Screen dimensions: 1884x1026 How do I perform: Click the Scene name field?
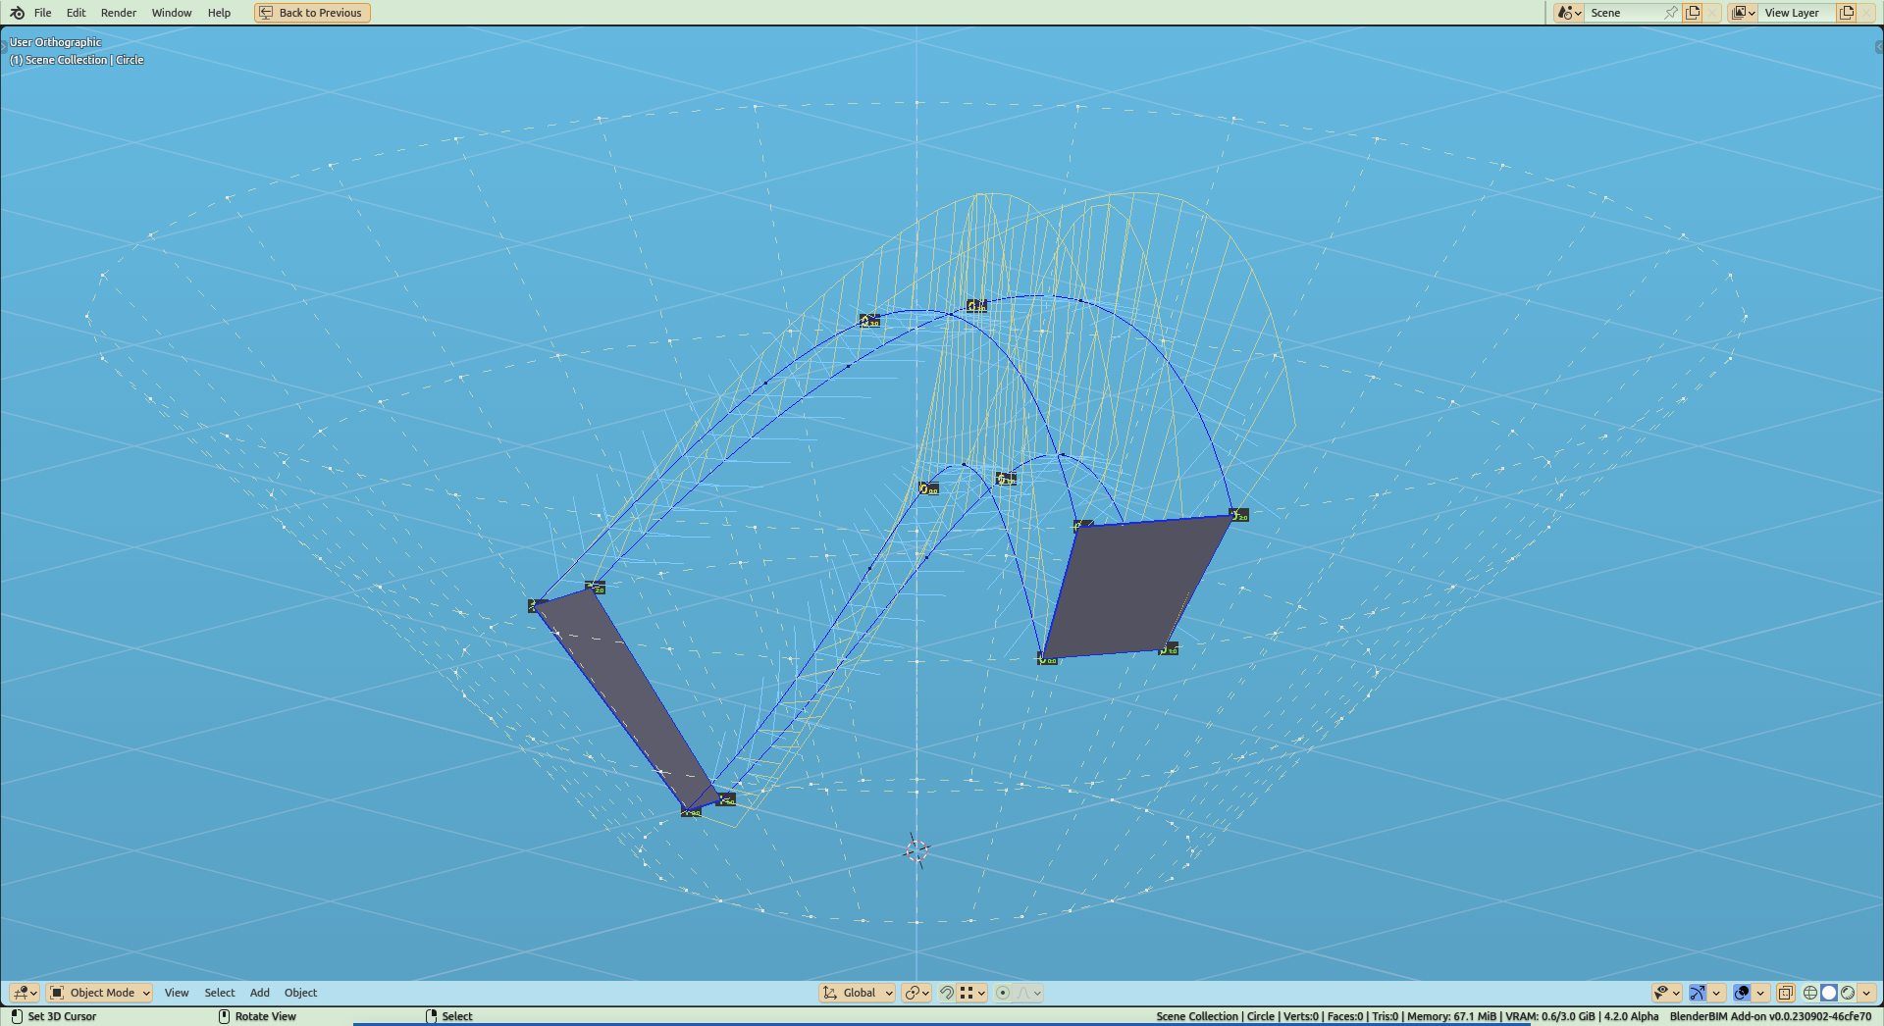coord(1624,13)
